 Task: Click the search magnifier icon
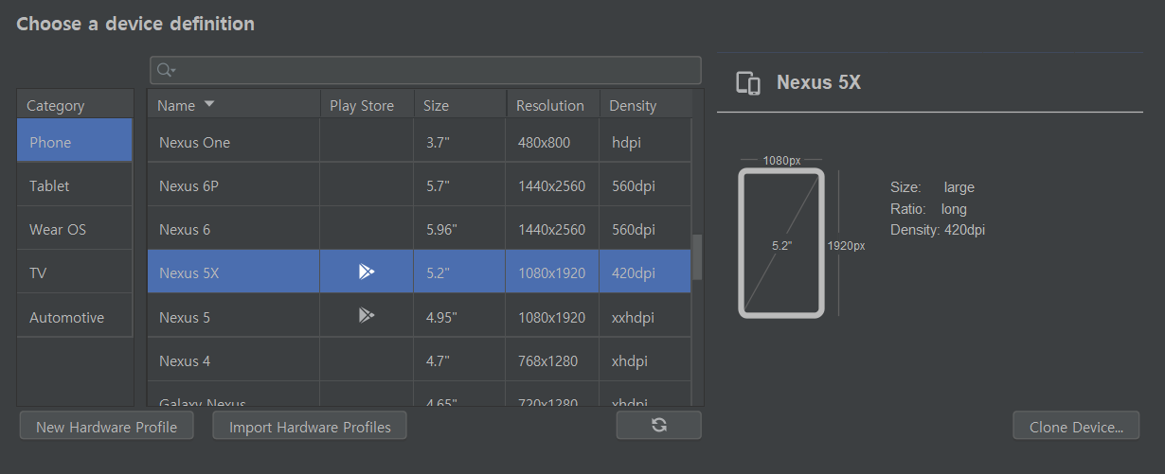click(166, 70)
